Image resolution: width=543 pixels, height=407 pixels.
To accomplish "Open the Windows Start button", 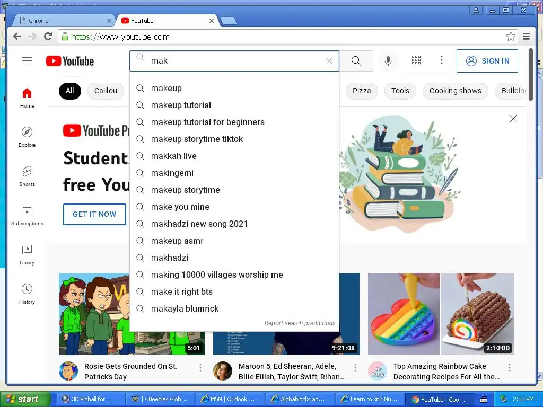I will coord(24,399).
